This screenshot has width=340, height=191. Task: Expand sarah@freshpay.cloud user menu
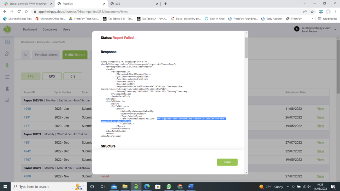coord(335,30)
